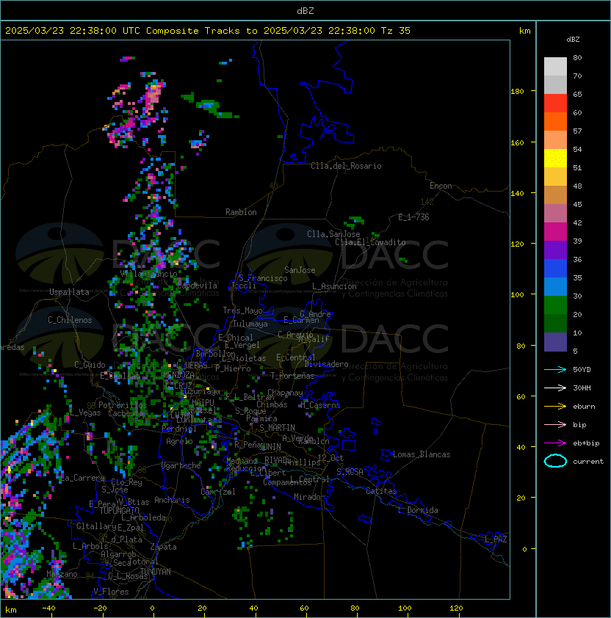The image size is (611, 618).
Task: Click the 'C_Chilenos' map label
Action: [70, 320]
